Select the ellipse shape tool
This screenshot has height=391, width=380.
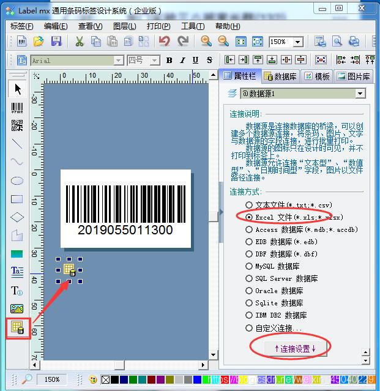click(17, 181)
